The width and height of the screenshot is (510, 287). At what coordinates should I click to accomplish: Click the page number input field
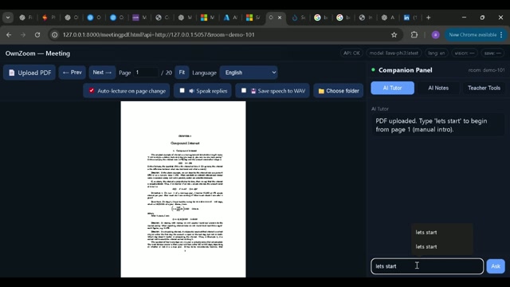(145, 73)
